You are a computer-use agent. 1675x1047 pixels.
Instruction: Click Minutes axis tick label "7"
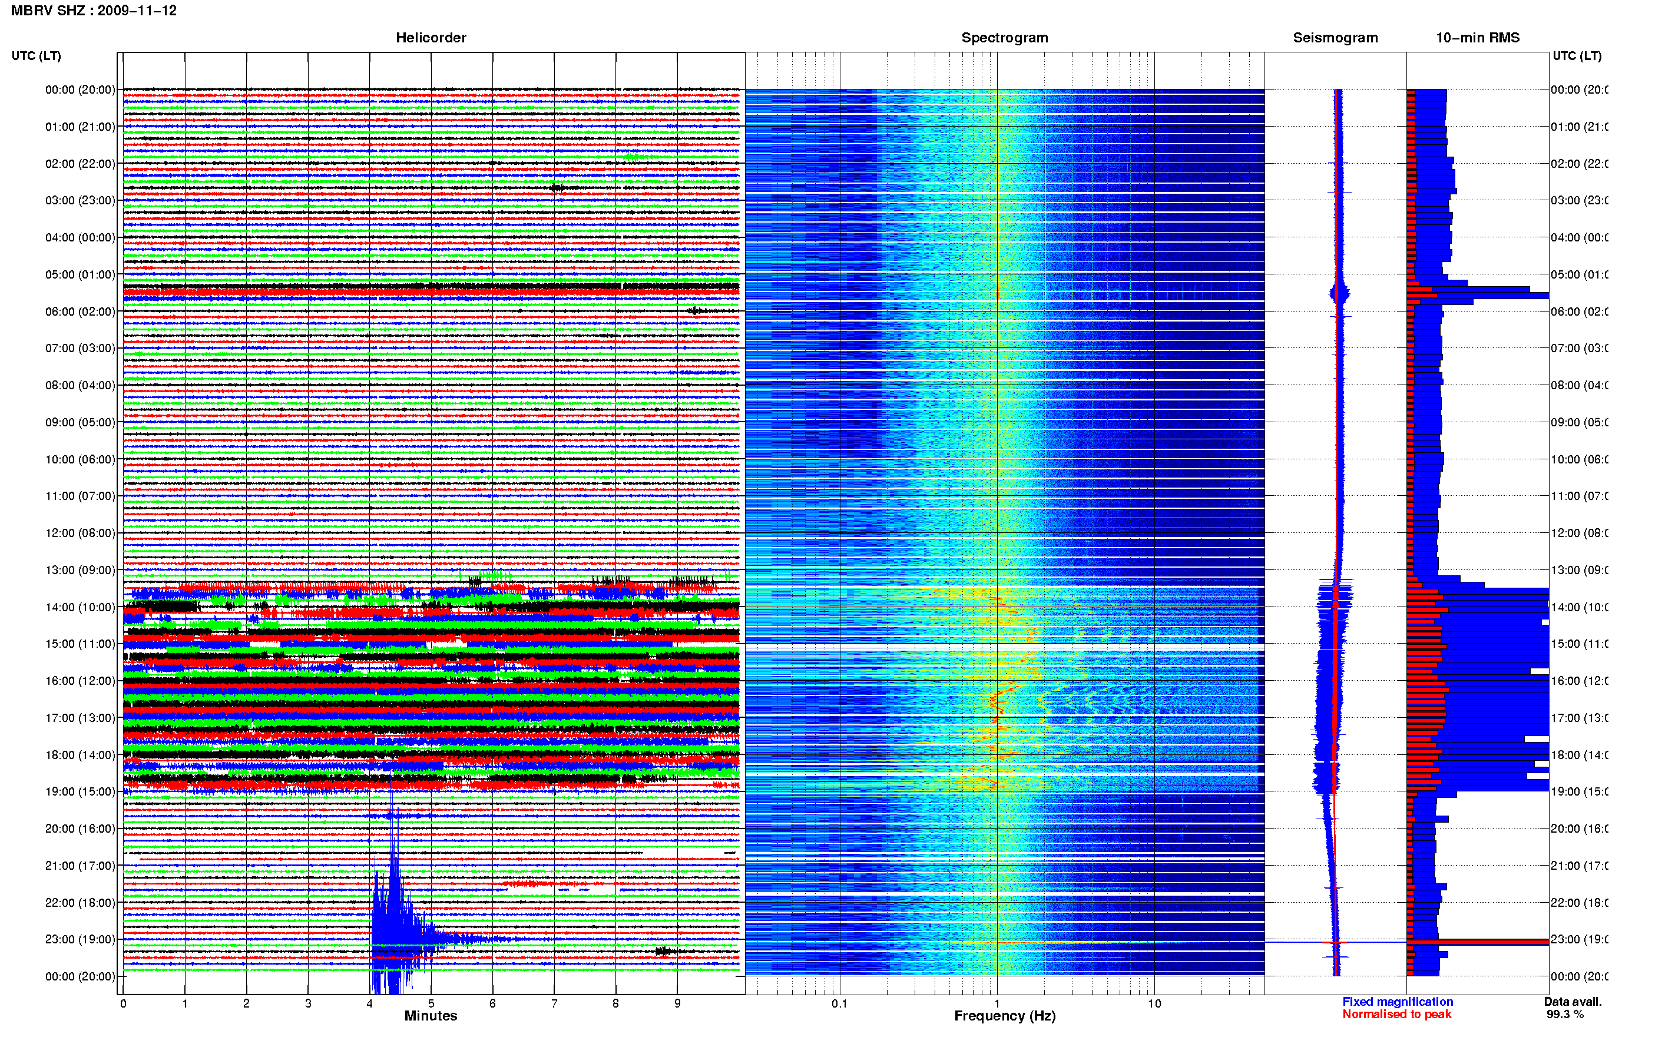[554, 1003]
